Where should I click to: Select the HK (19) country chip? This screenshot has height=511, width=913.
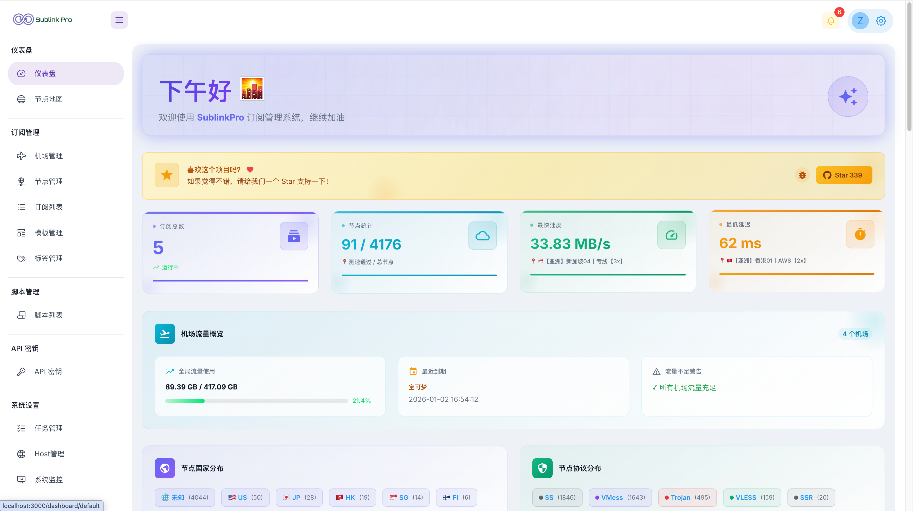click(352, 497)
